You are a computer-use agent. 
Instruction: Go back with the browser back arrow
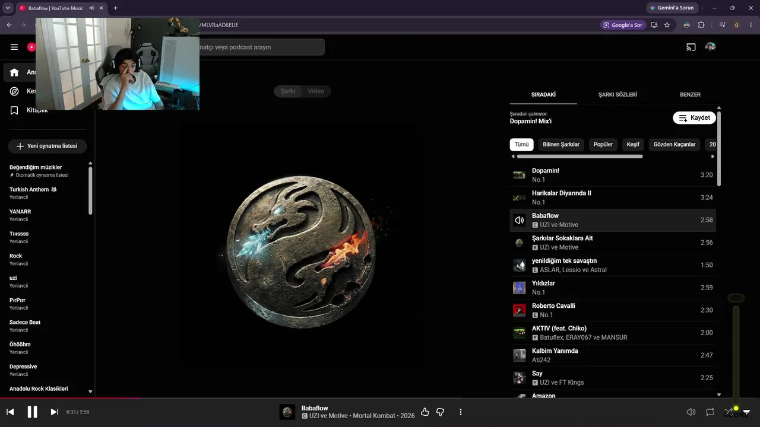[x=9, y=25]
